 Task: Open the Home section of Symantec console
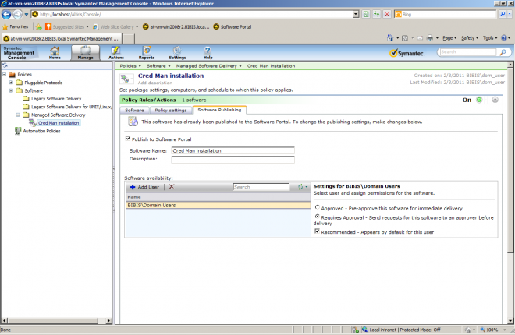pos(55,52)
